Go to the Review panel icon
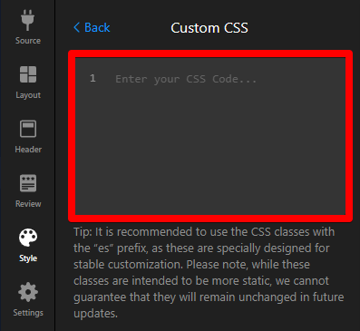 point(28,183)
